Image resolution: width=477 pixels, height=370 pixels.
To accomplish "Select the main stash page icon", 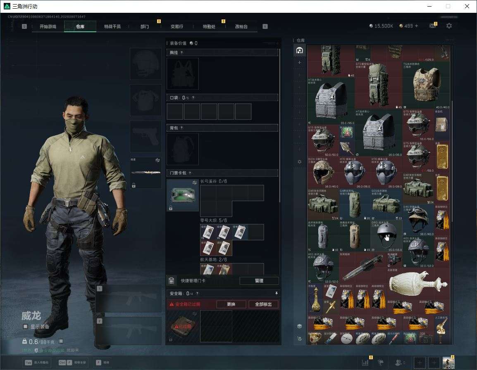I will coord(299,50).
